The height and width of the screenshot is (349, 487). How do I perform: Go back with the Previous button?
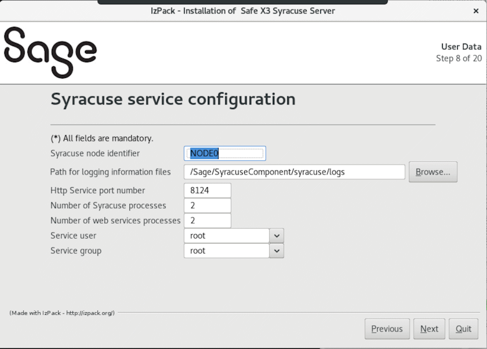[387, 329]
